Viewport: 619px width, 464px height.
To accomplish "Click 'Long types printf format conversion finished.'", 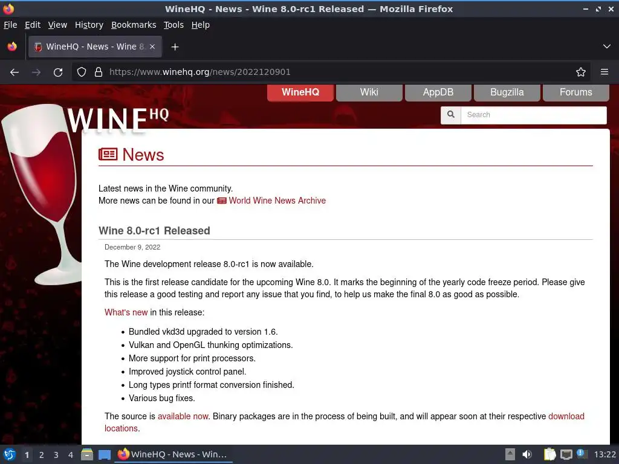I will [212, 385].
